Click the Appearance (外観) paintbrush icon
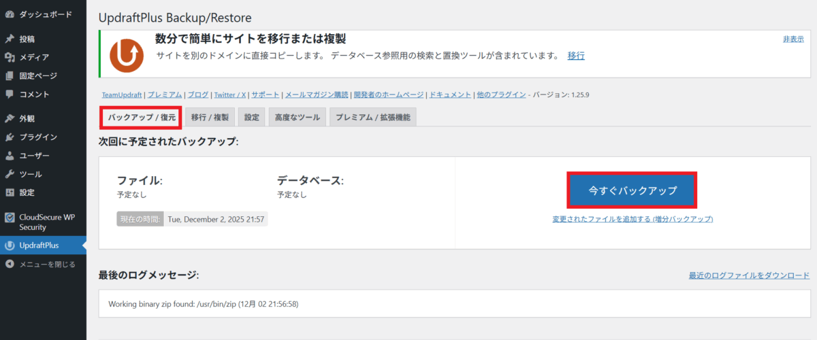 coord(10,118)
